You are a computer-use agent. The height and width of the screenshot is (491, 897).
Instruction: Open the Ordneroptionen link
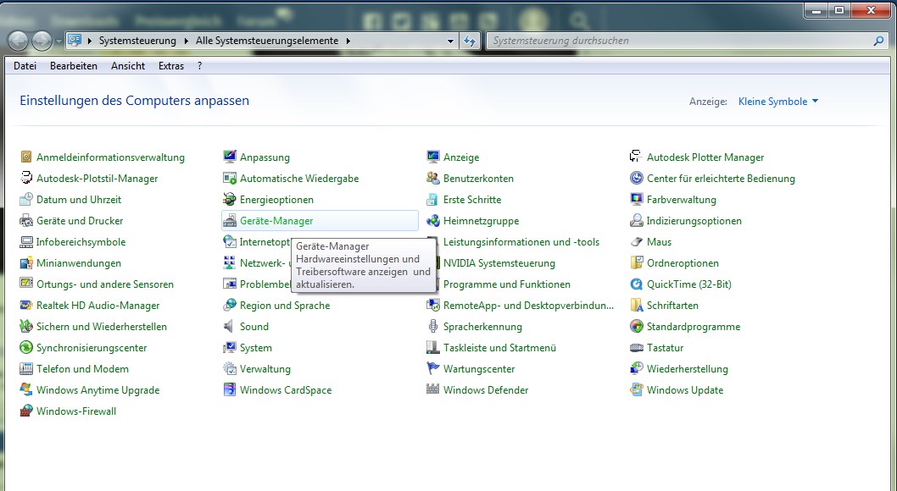pos(682,263)
